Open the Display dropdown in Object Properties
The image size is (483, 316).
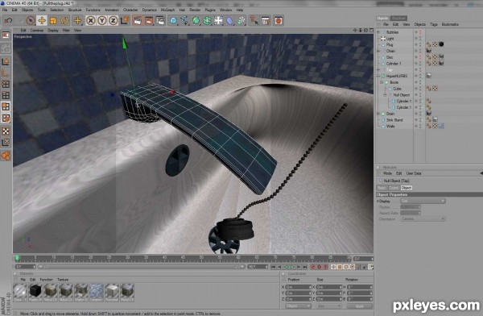tap(423, 201)
